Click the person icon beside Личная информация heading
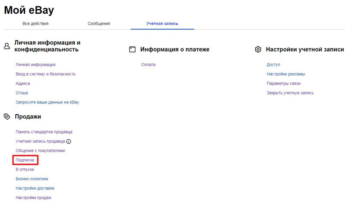The height and width of the screenshot is (204, 345). click(x=7, y=46)
